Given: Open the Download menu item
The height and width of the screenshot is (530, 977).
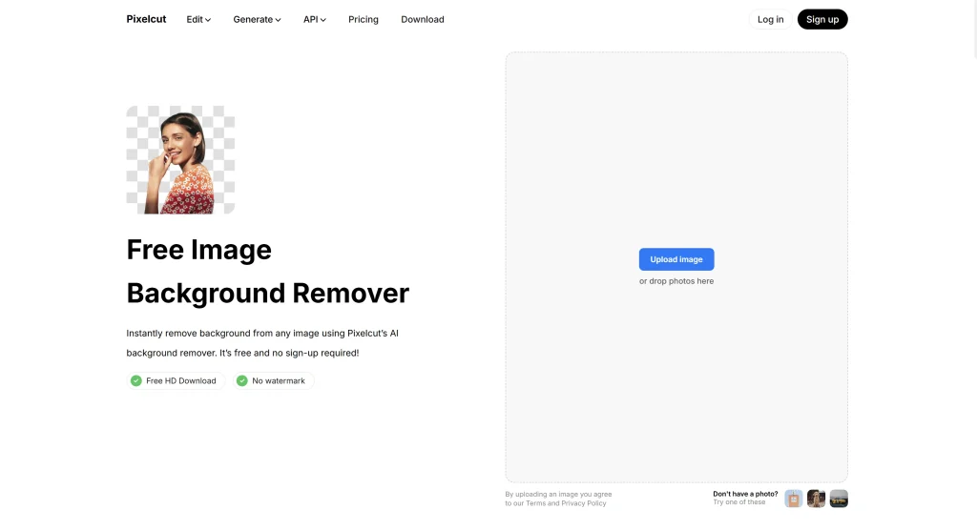Looking at the screenshot, I should pos(422,19).
